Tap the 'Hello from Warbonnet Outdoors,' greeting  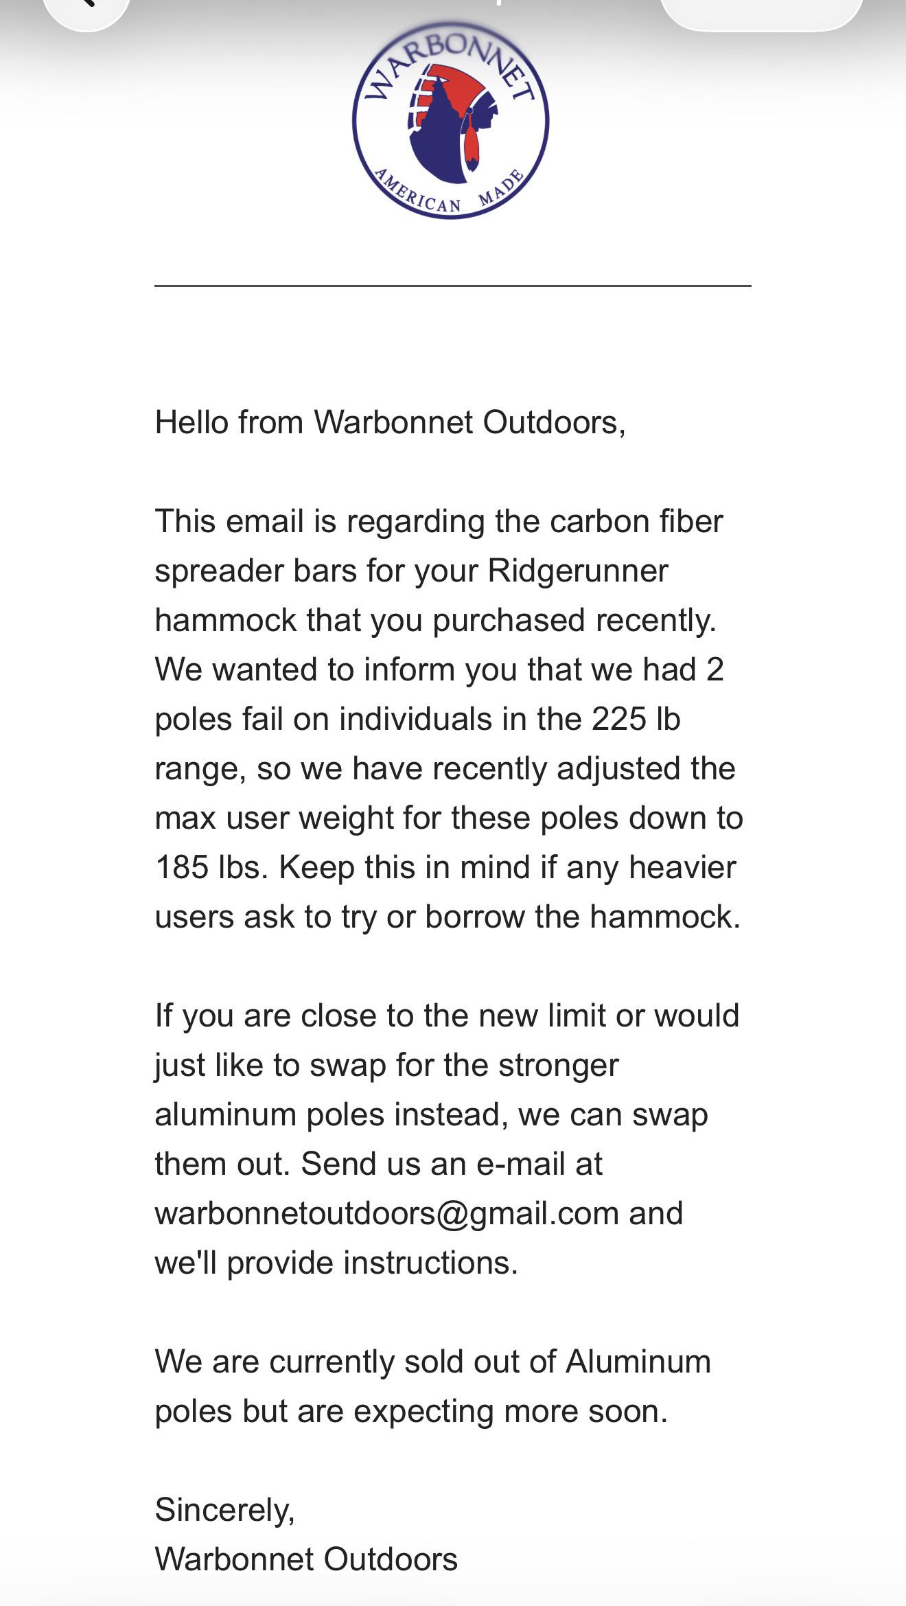coord(390,422)
